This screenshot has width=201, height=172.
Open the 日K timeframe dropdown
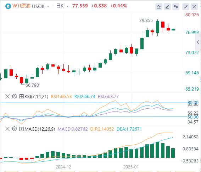(x=62, y=6)
